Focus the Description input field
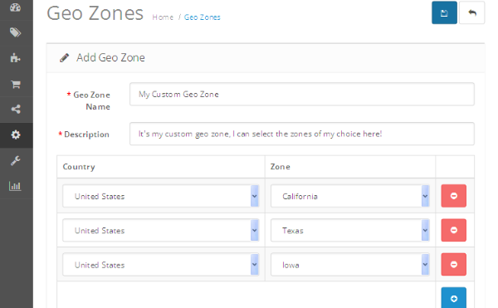This screenshot has width=498, height=308. pyautogui.click(x=302, y=134)
